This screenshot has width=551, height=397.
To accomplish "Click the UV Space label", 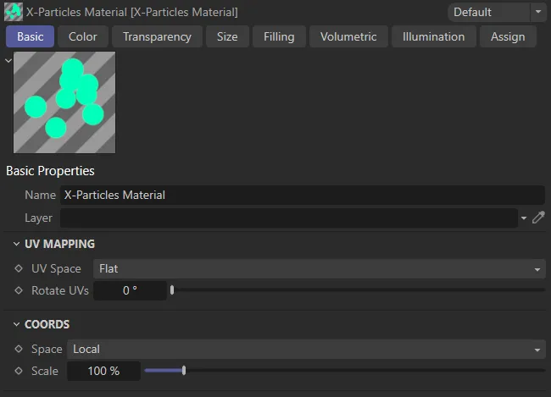I will click(56, 269).
